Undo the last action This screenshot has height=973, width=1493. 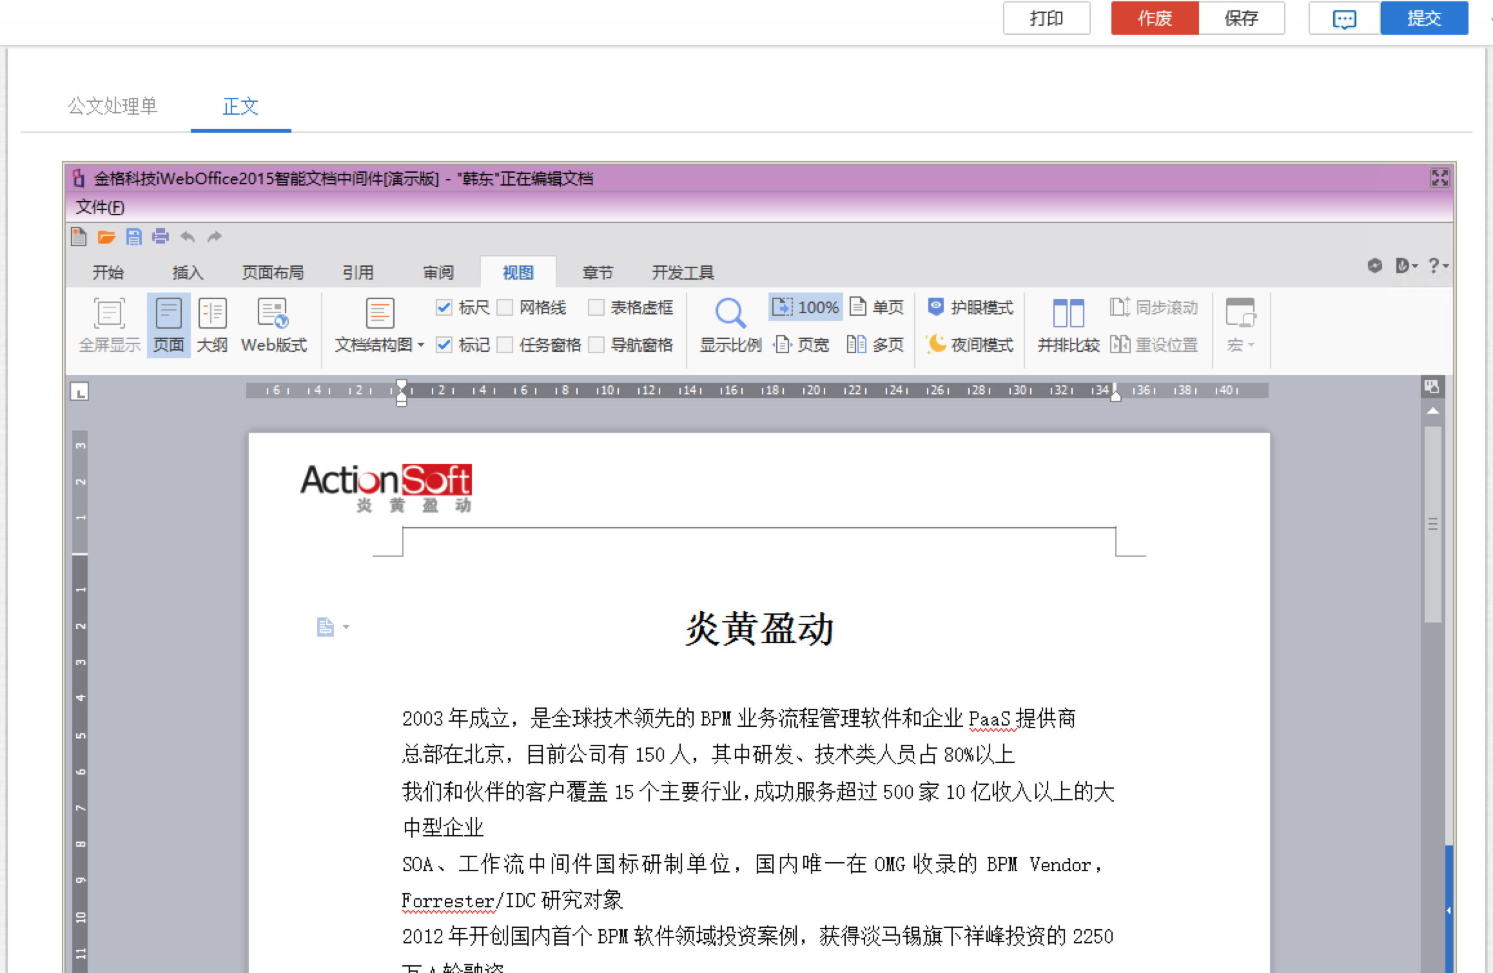pyautogui.click(x=188, y=236)
